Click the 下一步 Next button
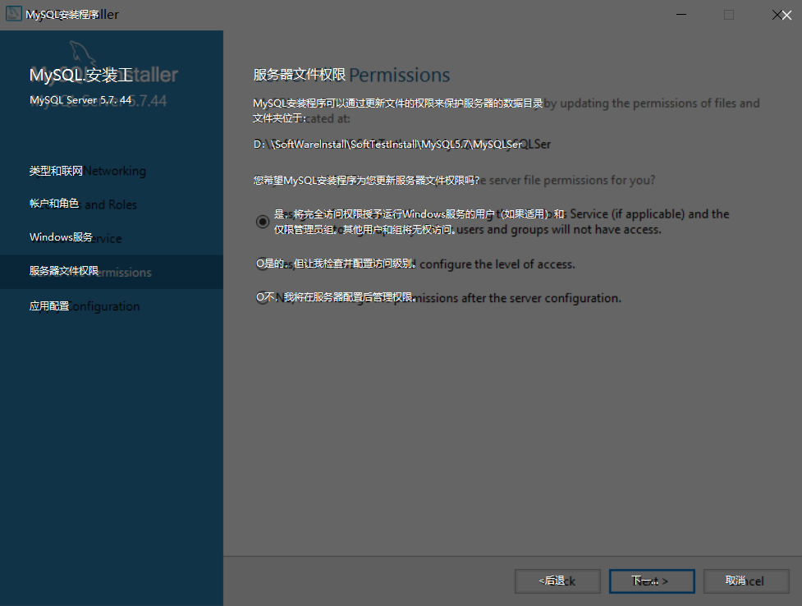Screen dimensions: 802x606 [x=652, y=581]
